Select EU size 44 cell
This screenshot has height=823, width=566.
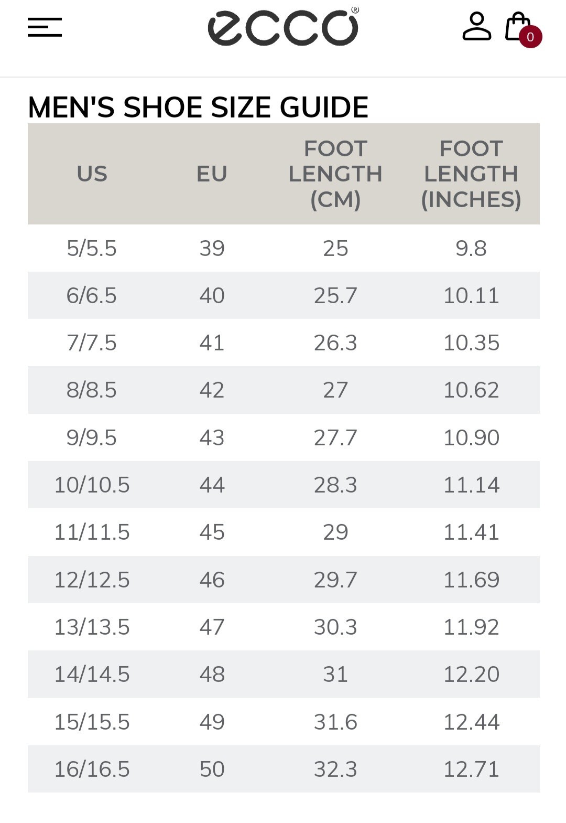[x=212, y=485]
